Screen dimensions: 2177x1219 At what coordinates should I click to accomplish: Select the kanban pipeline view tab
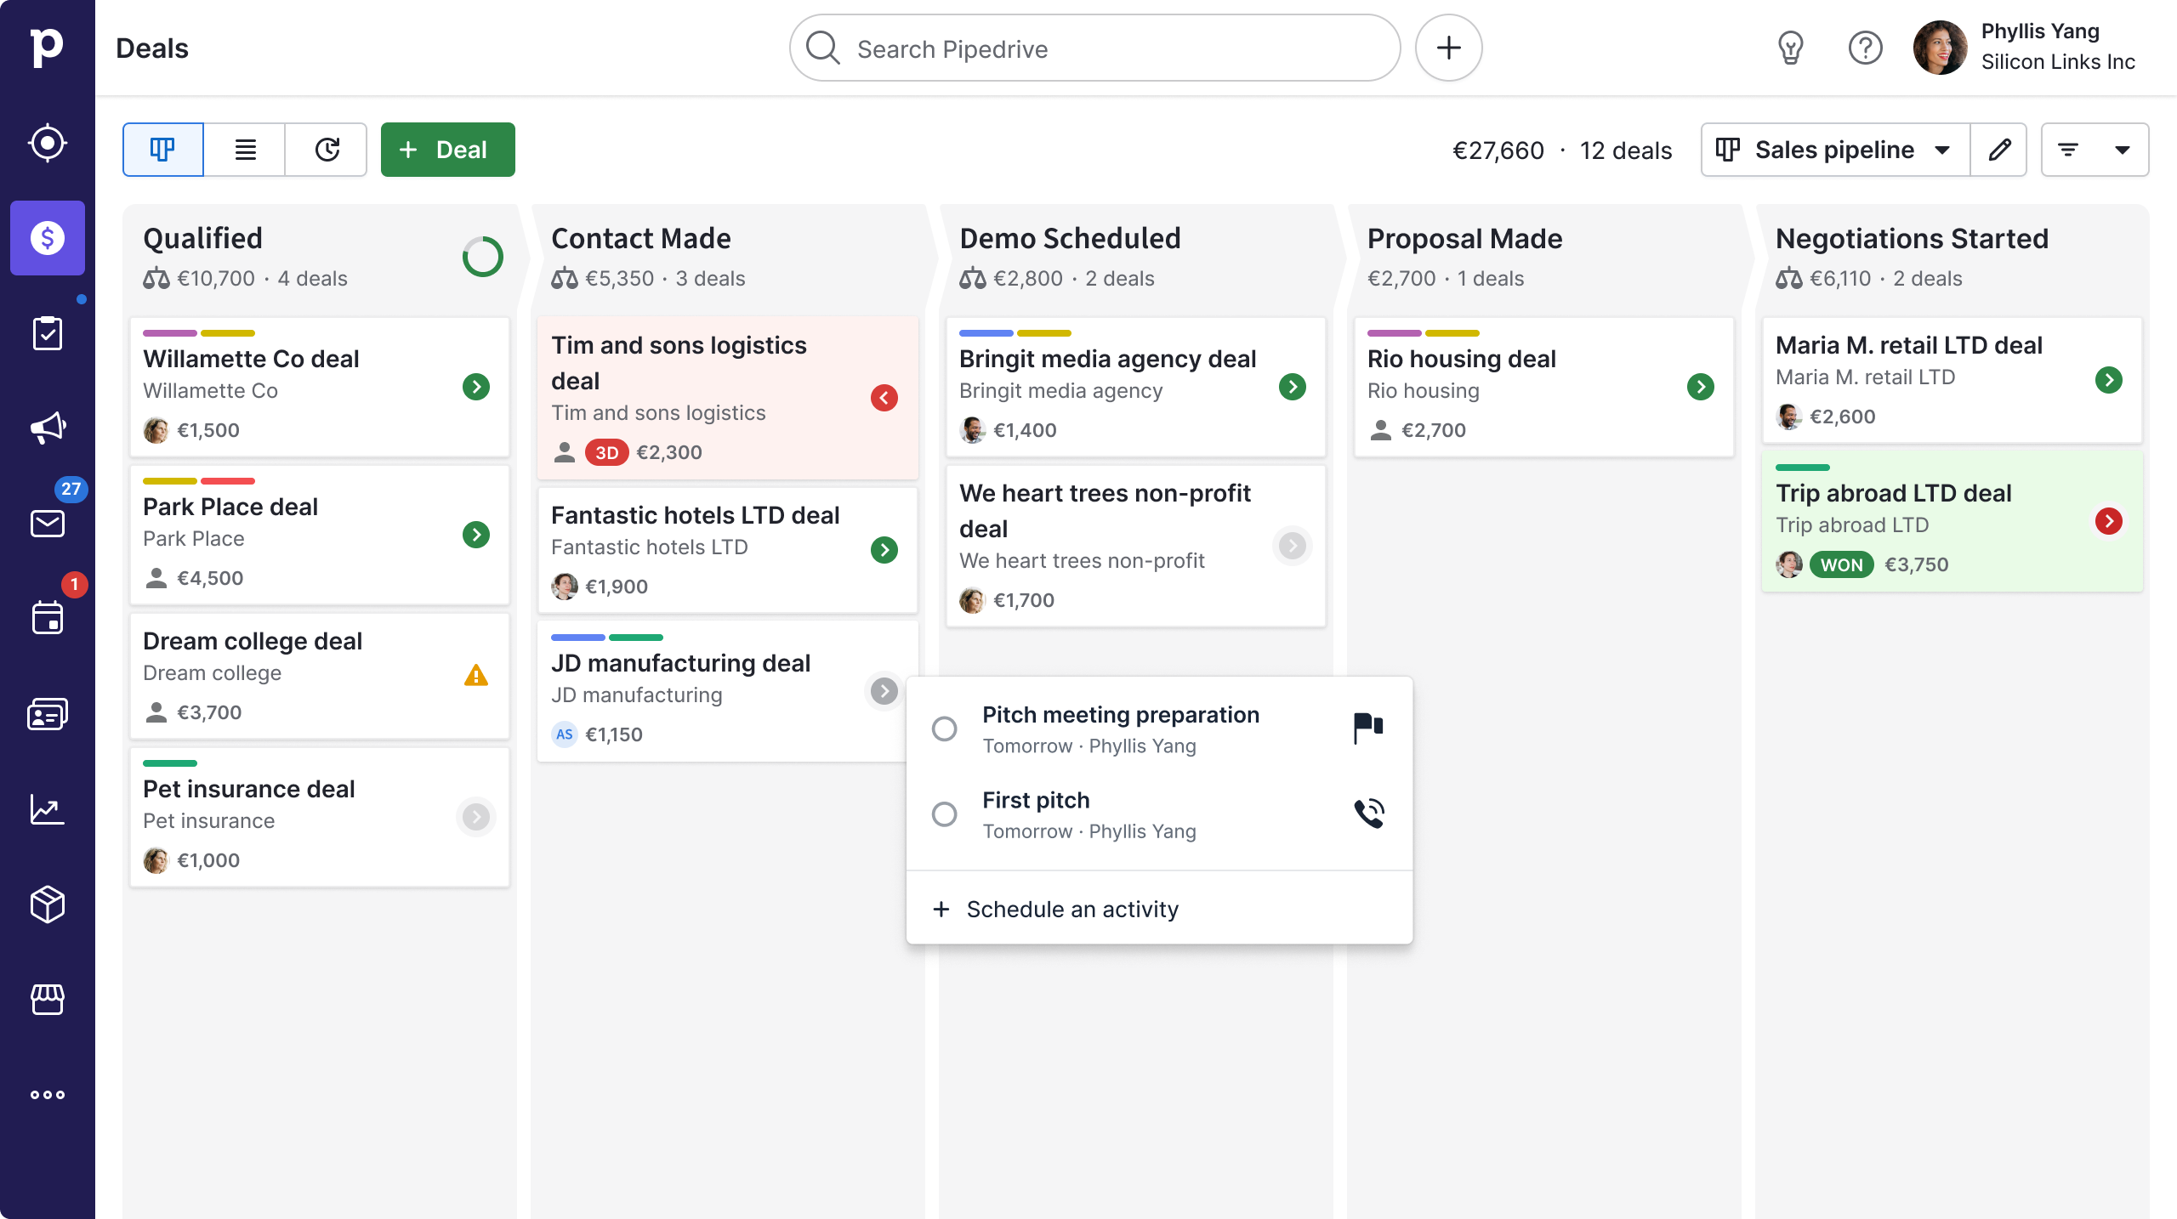click(163, 150)
